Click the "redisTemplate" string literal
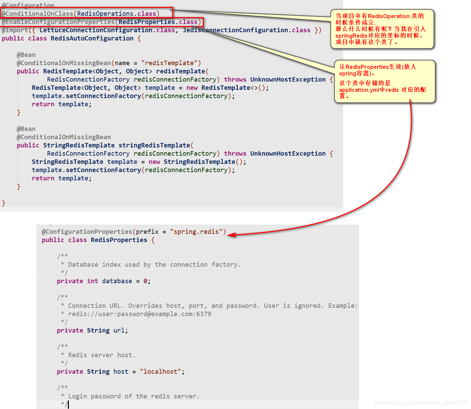This screenshot has width=471, height=409. [169, 63]
